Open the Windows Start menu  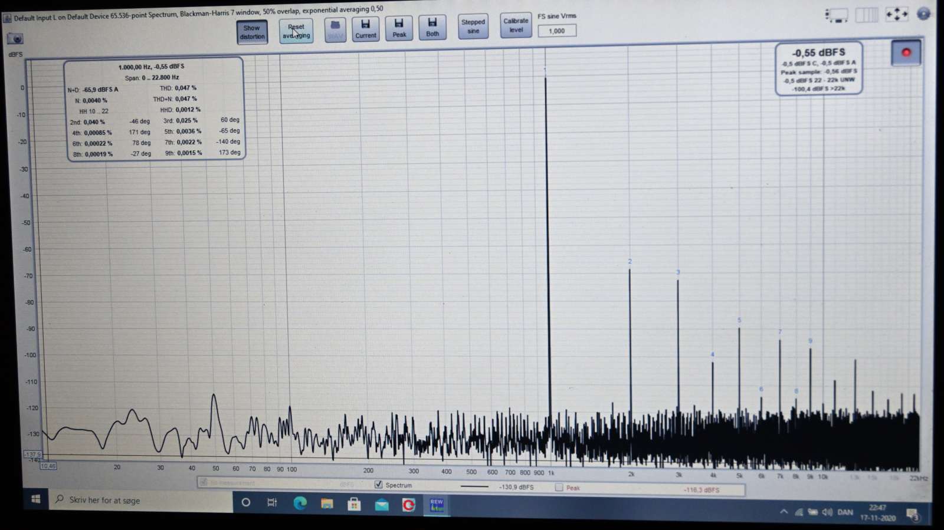pyautogui.click(x=35, y=499)
